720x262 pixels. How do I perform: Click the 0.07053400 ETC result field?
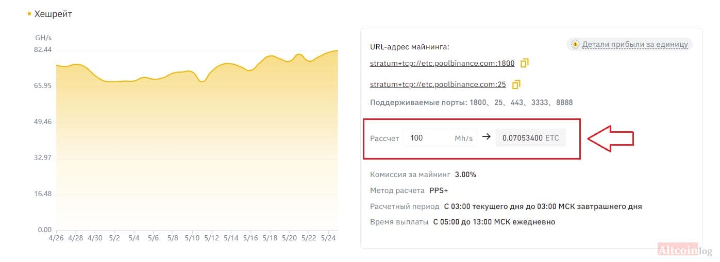(x=530, y=138)
